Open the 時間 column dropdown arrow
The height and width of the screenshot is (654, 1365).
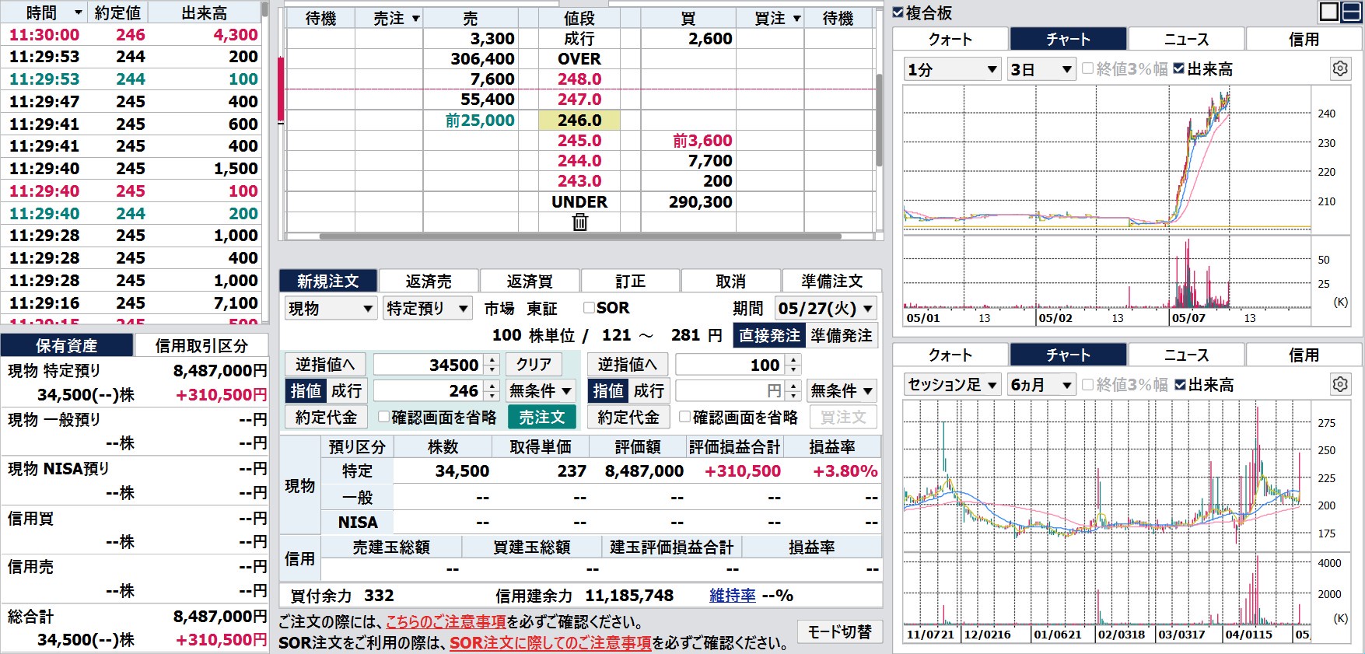(78, 12)
